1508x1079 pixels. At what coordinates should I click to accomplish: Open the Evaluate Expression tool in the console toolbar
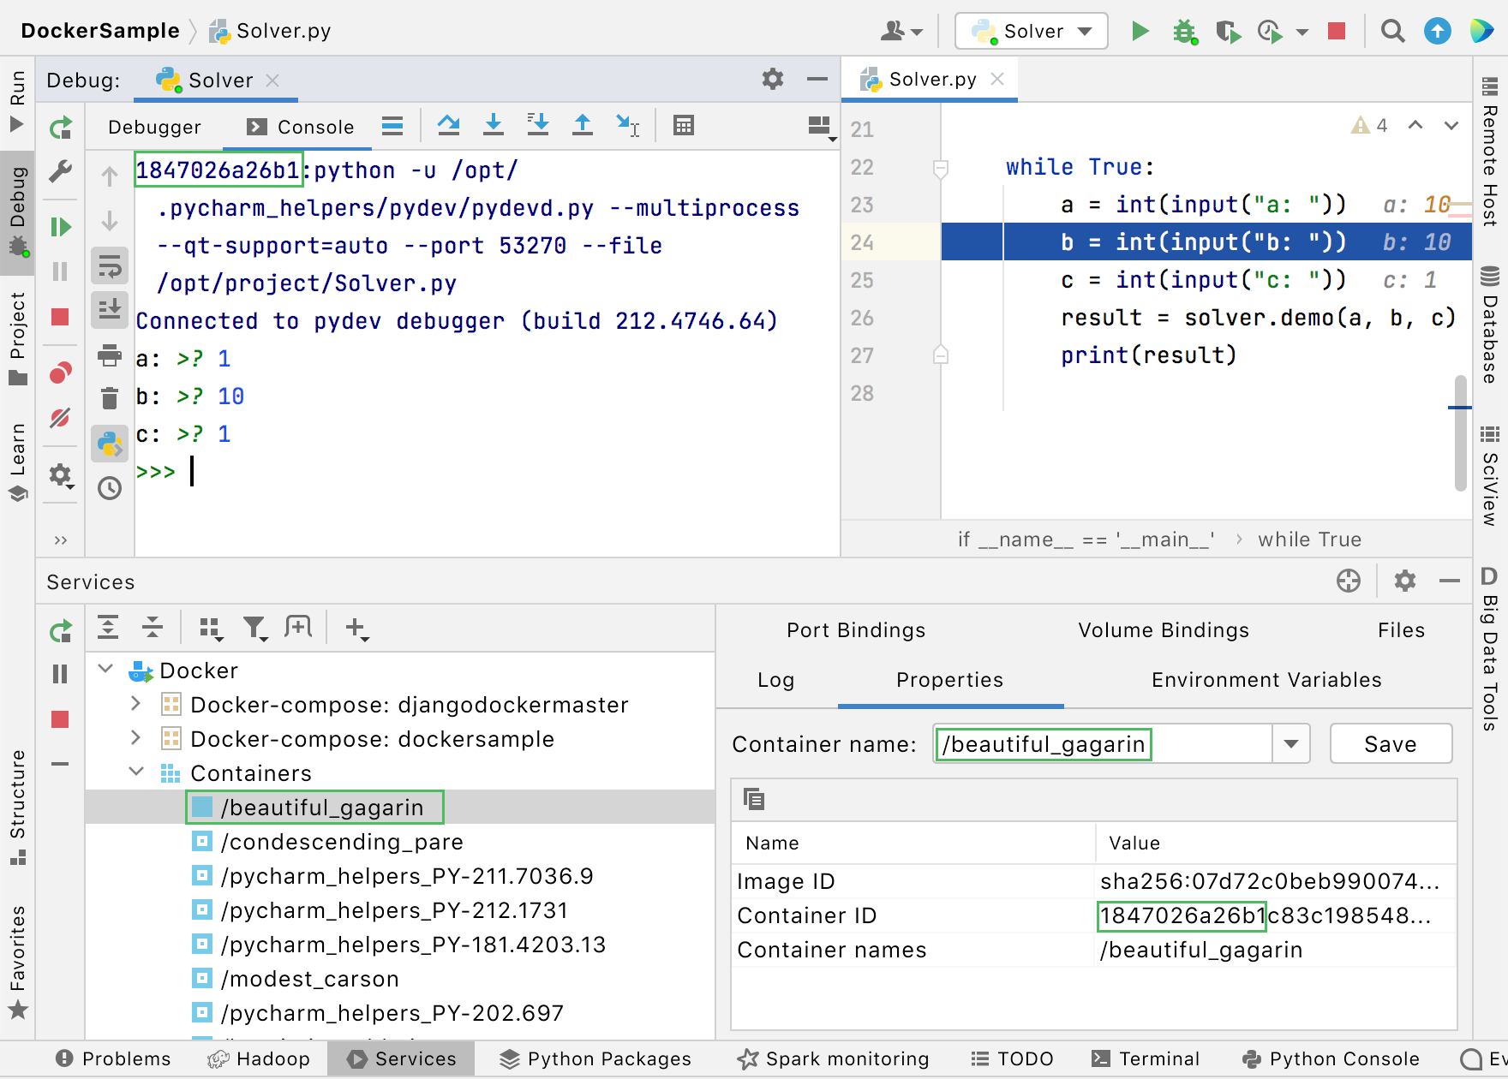683,125
